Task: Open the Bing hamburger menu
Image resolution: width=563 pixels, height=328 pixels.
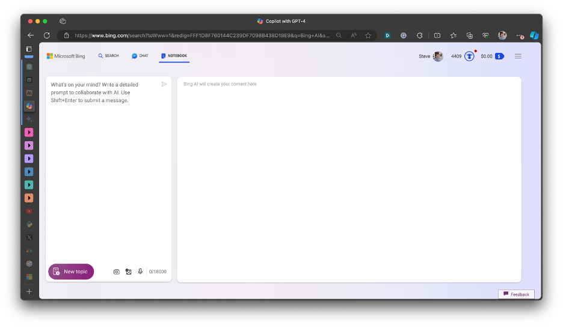Action: pyautogui.click(x=518, y=56)
